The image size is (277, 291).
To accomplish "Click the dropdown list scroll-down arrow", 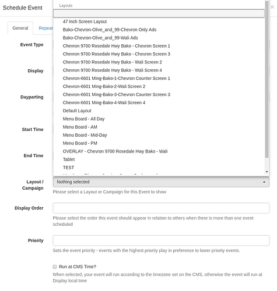I will point(267,172).
